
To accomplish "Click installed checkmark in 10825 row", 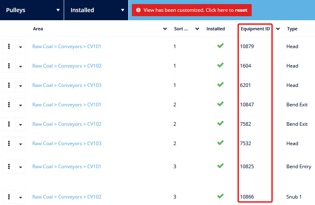I will pyautogui.click(x=220, y=166).
